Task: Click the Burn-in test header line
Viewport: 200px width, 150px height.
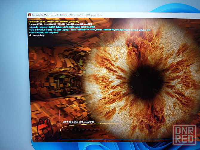Action: point(53,22)
